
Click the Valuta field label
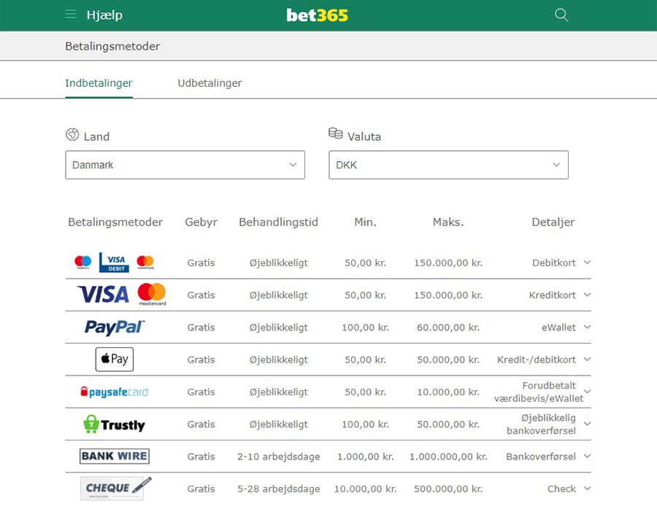[x=364, y=136]
